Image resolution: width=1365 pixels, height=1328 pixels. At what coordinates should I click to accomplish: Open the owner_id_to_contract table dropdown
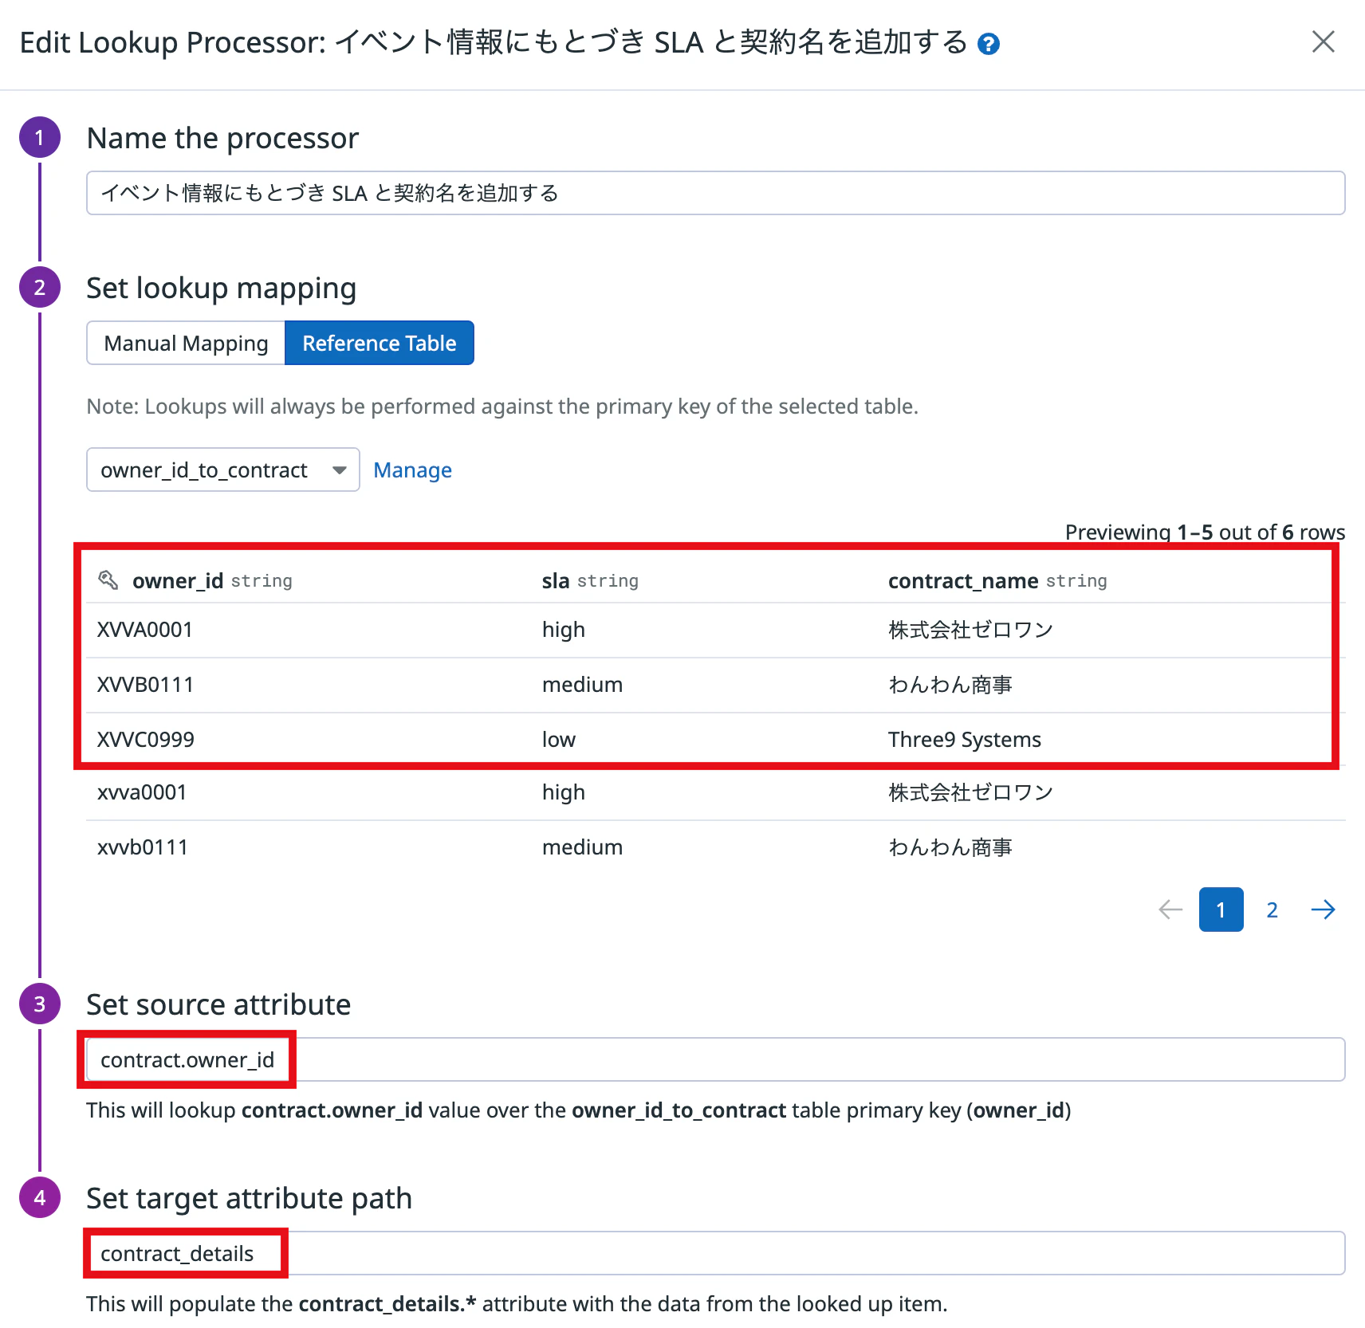point(223,470)
